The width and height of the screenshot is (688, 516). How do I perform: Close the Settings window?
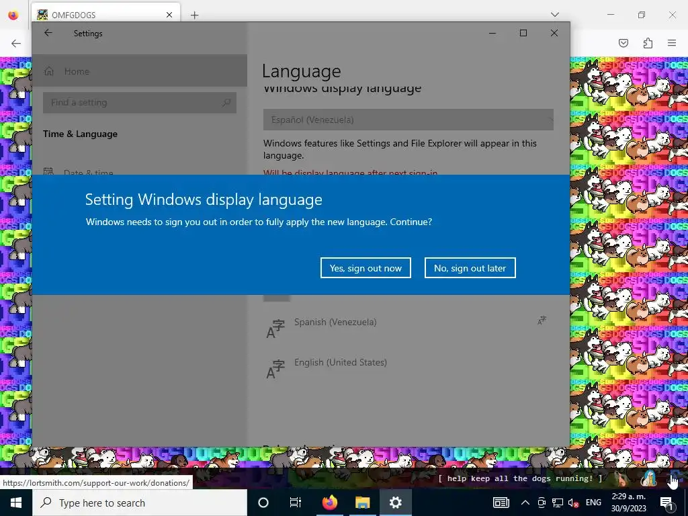pos(554,33)
